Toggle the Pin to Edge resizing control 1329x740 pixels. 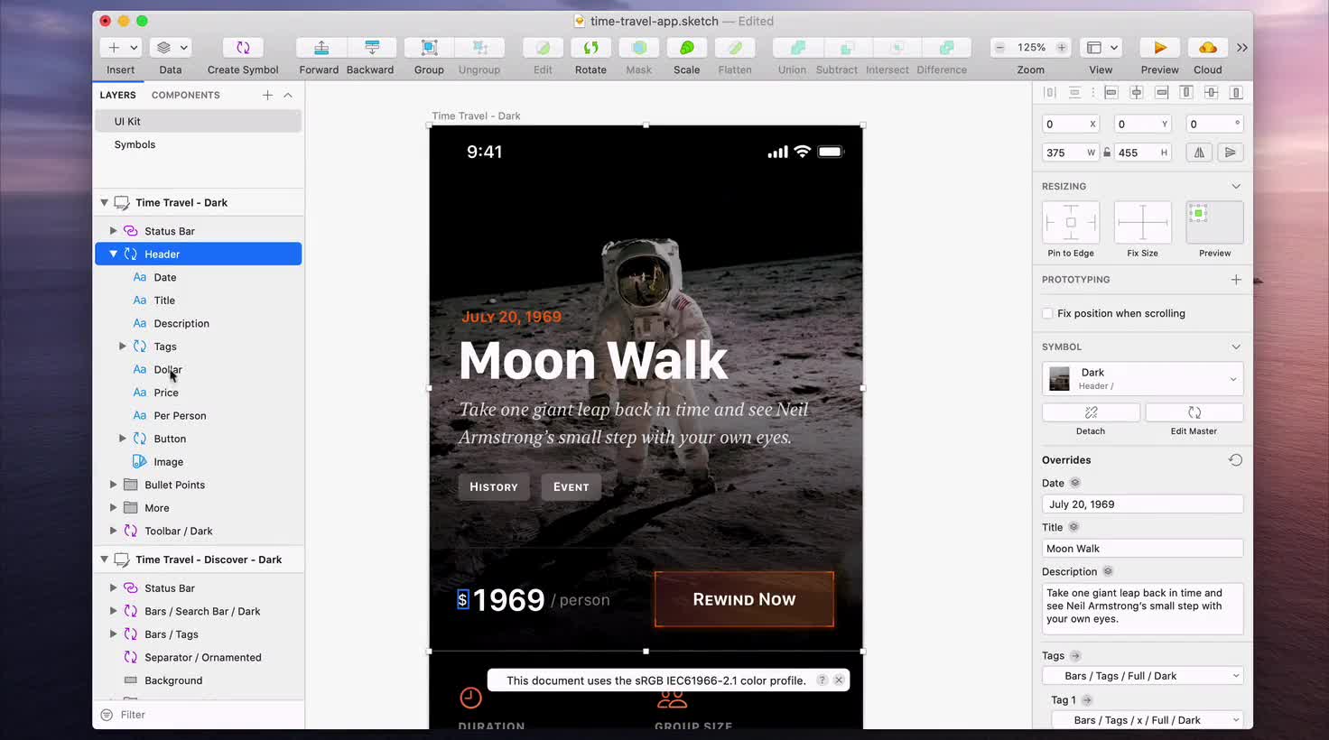click(1071, 222)
